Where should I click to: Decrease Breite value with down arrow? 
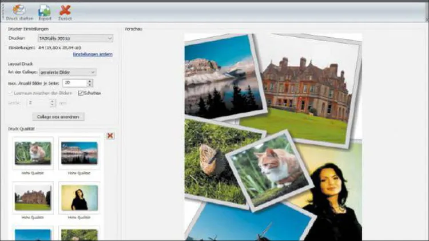53,105
